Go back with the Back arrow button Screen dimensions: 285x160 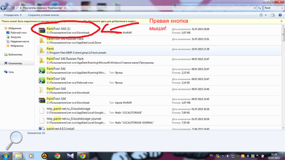point(3,8)
